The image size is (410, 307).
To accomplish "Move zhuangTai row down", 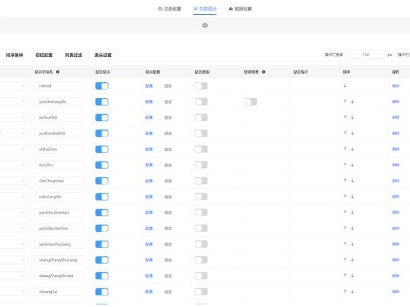I will point(352,292).
